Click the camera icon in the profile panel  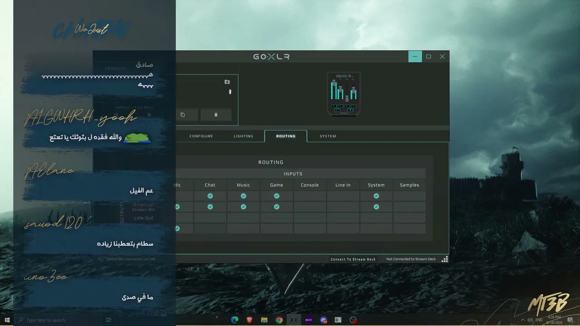227,82
